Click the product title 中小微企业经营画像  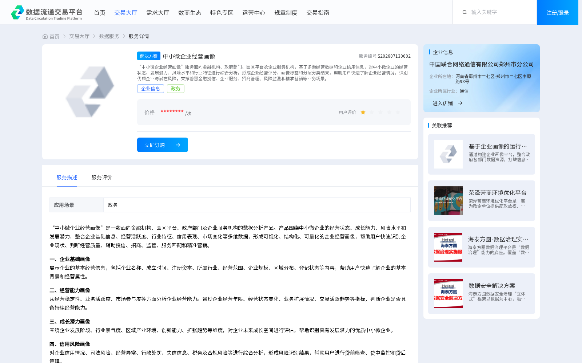(x=189, y=56)
